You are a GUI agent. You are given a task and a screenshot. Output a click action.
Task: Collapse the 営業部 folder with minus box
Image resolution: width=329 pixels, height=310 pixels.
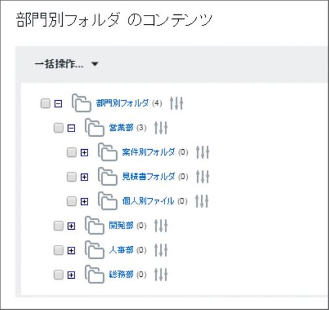(71, 128)
